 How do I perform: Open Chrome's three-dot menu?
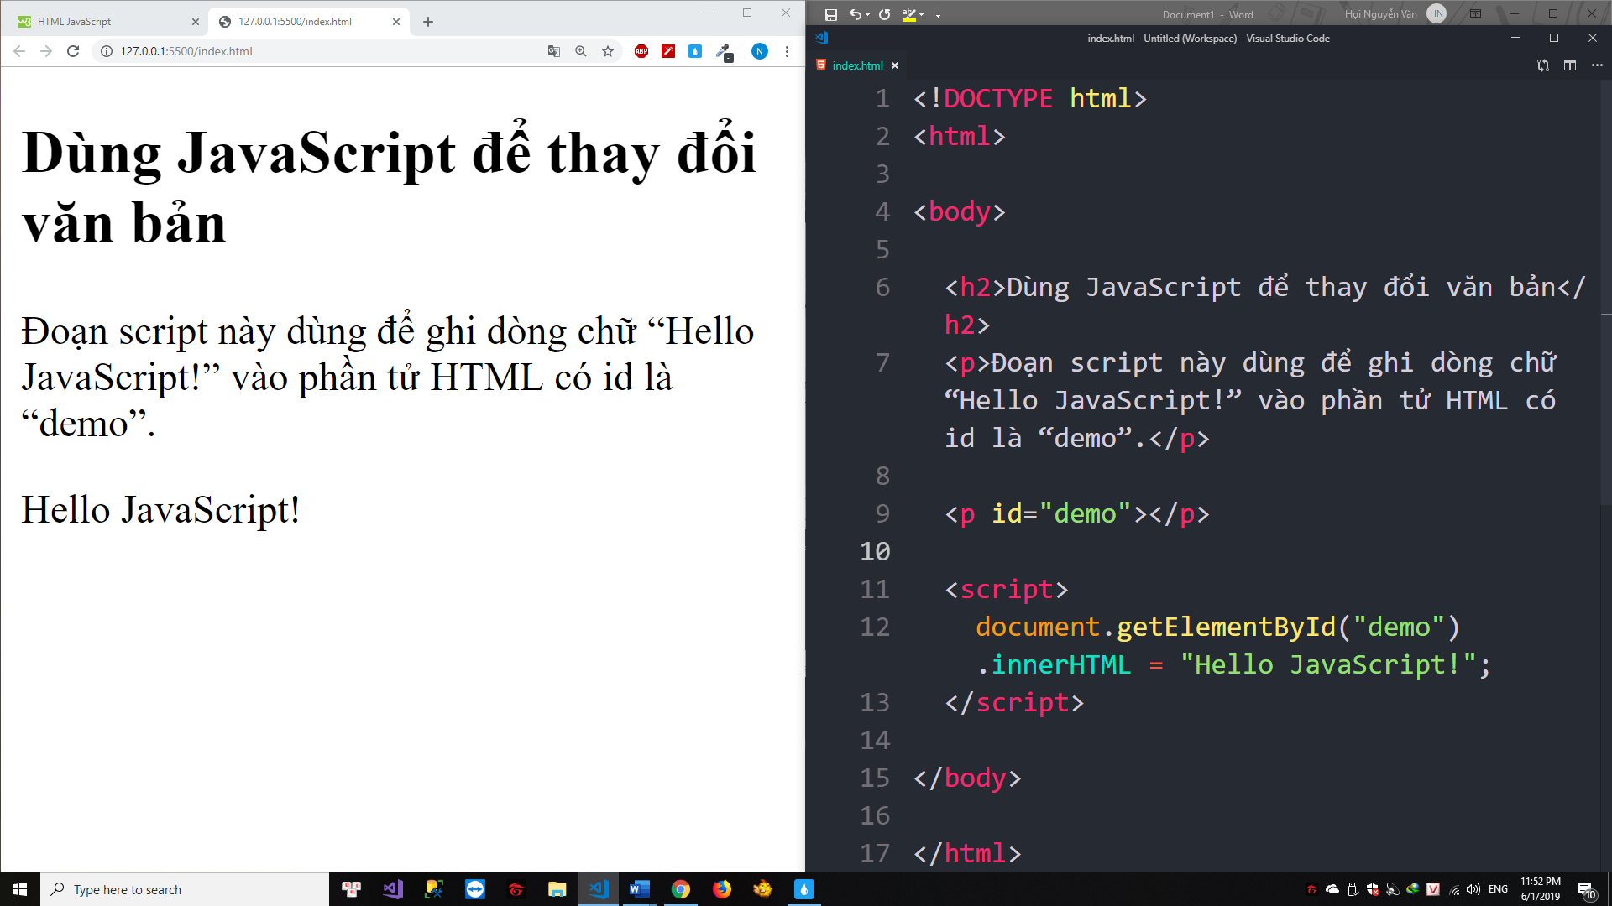[787, 51]
